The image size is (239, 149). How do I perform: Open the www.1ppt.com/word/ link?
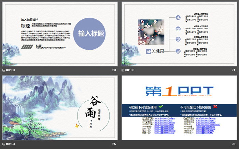point(164,127)
